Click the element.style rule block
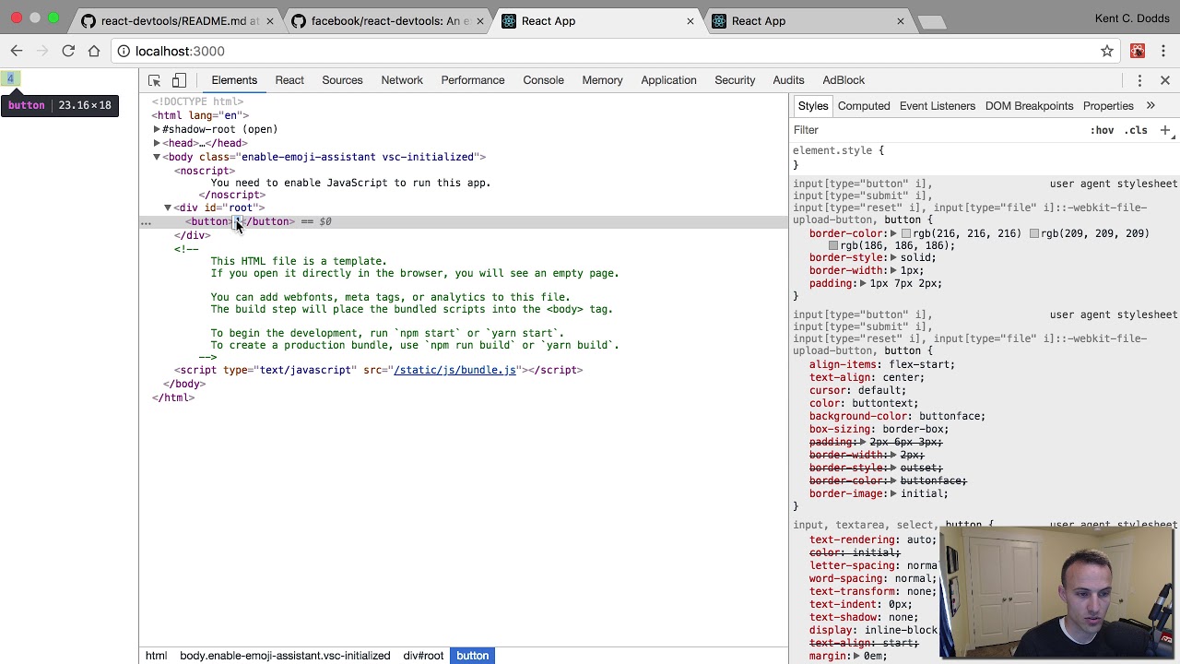 [985, 158]
